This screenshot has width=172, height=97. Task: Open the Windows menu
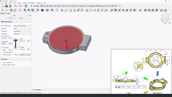click(39, 3)
